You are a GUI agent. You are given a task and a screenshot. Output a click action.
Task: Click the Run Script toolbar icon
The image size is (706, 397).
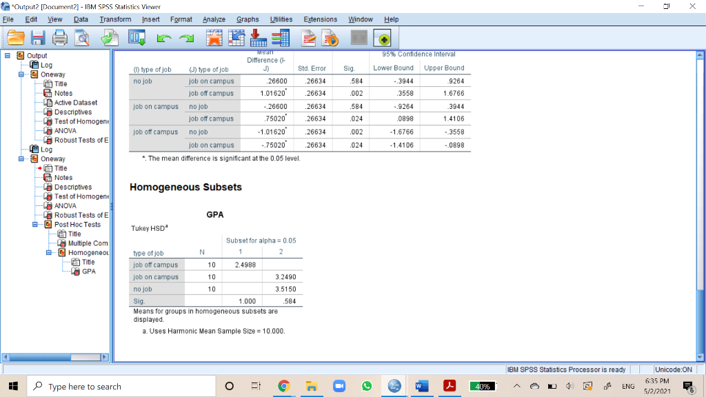tap(330, 38)
